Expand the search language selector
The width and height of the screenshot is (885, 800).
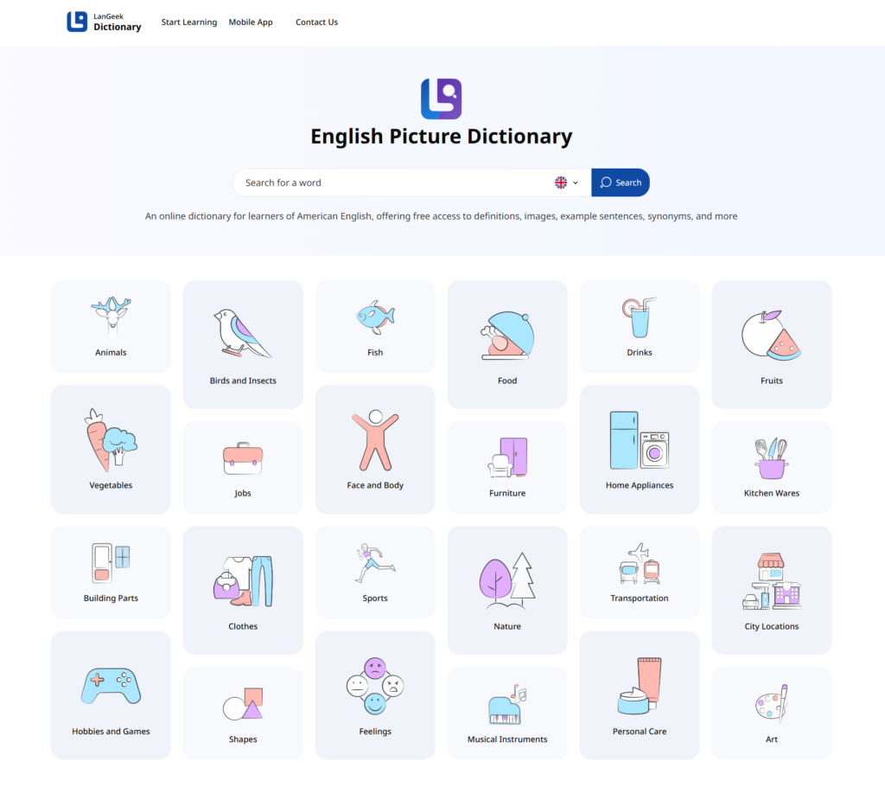(x=566, y=182)
